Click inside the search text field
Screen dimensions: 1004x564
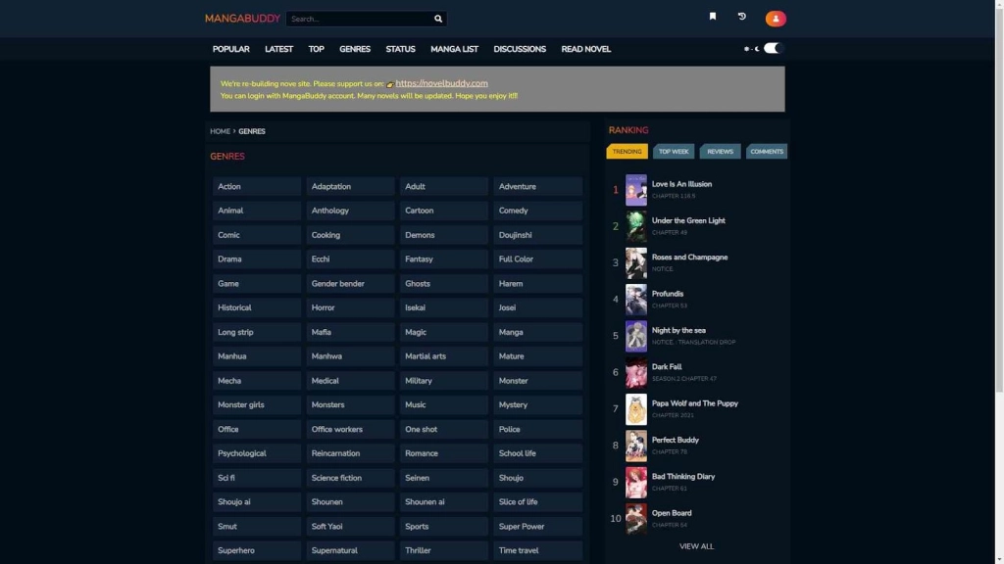(x=358, y=19)
